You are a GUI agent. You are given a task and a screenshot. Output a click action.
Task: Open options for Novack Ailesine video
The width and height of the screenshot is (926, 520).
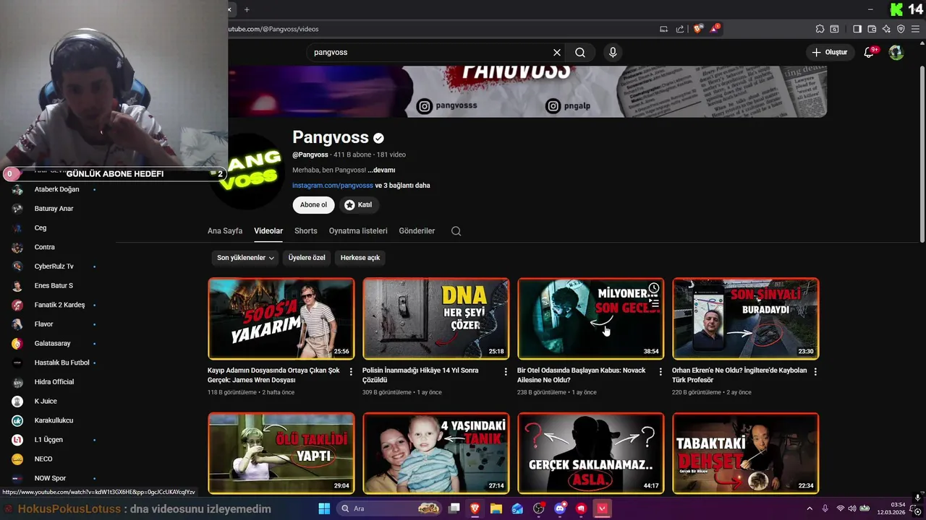[660, 371]
